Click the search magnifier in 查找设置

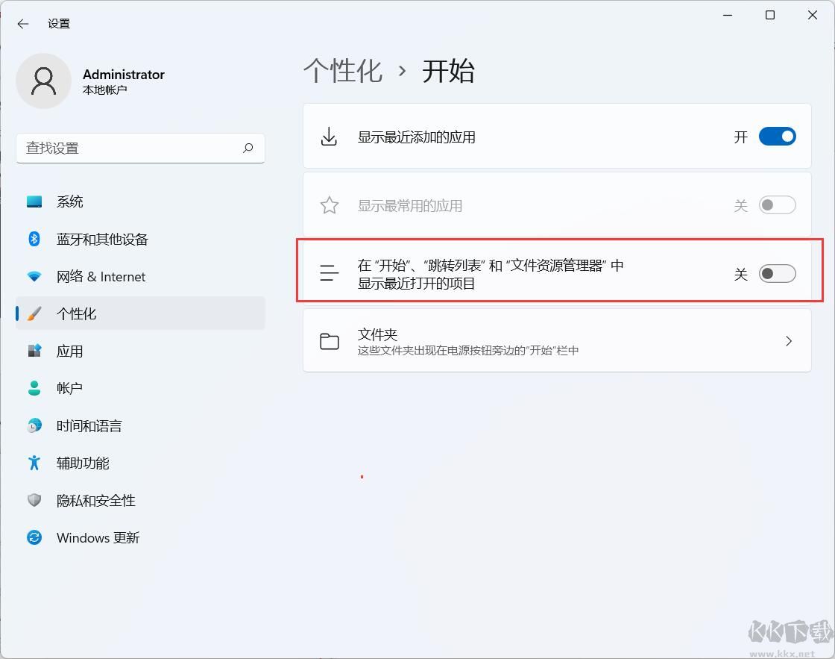[248, 149]
